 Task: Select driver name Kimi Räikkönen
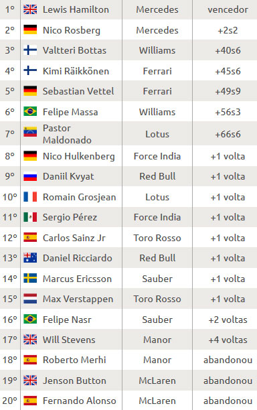coord(76,71)
